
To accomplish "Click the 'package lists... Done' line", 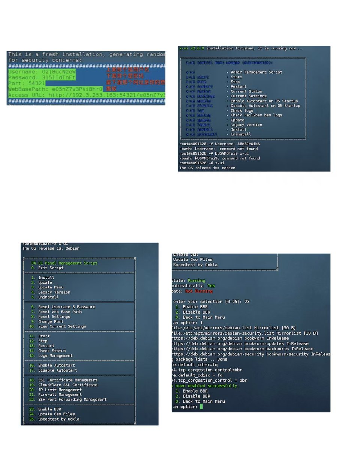I will click(200, 359).
